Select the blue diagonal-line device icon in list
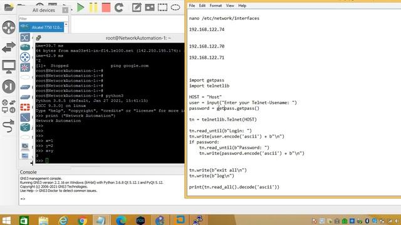Viewport: 401px width, 225px height. (25, 117)
